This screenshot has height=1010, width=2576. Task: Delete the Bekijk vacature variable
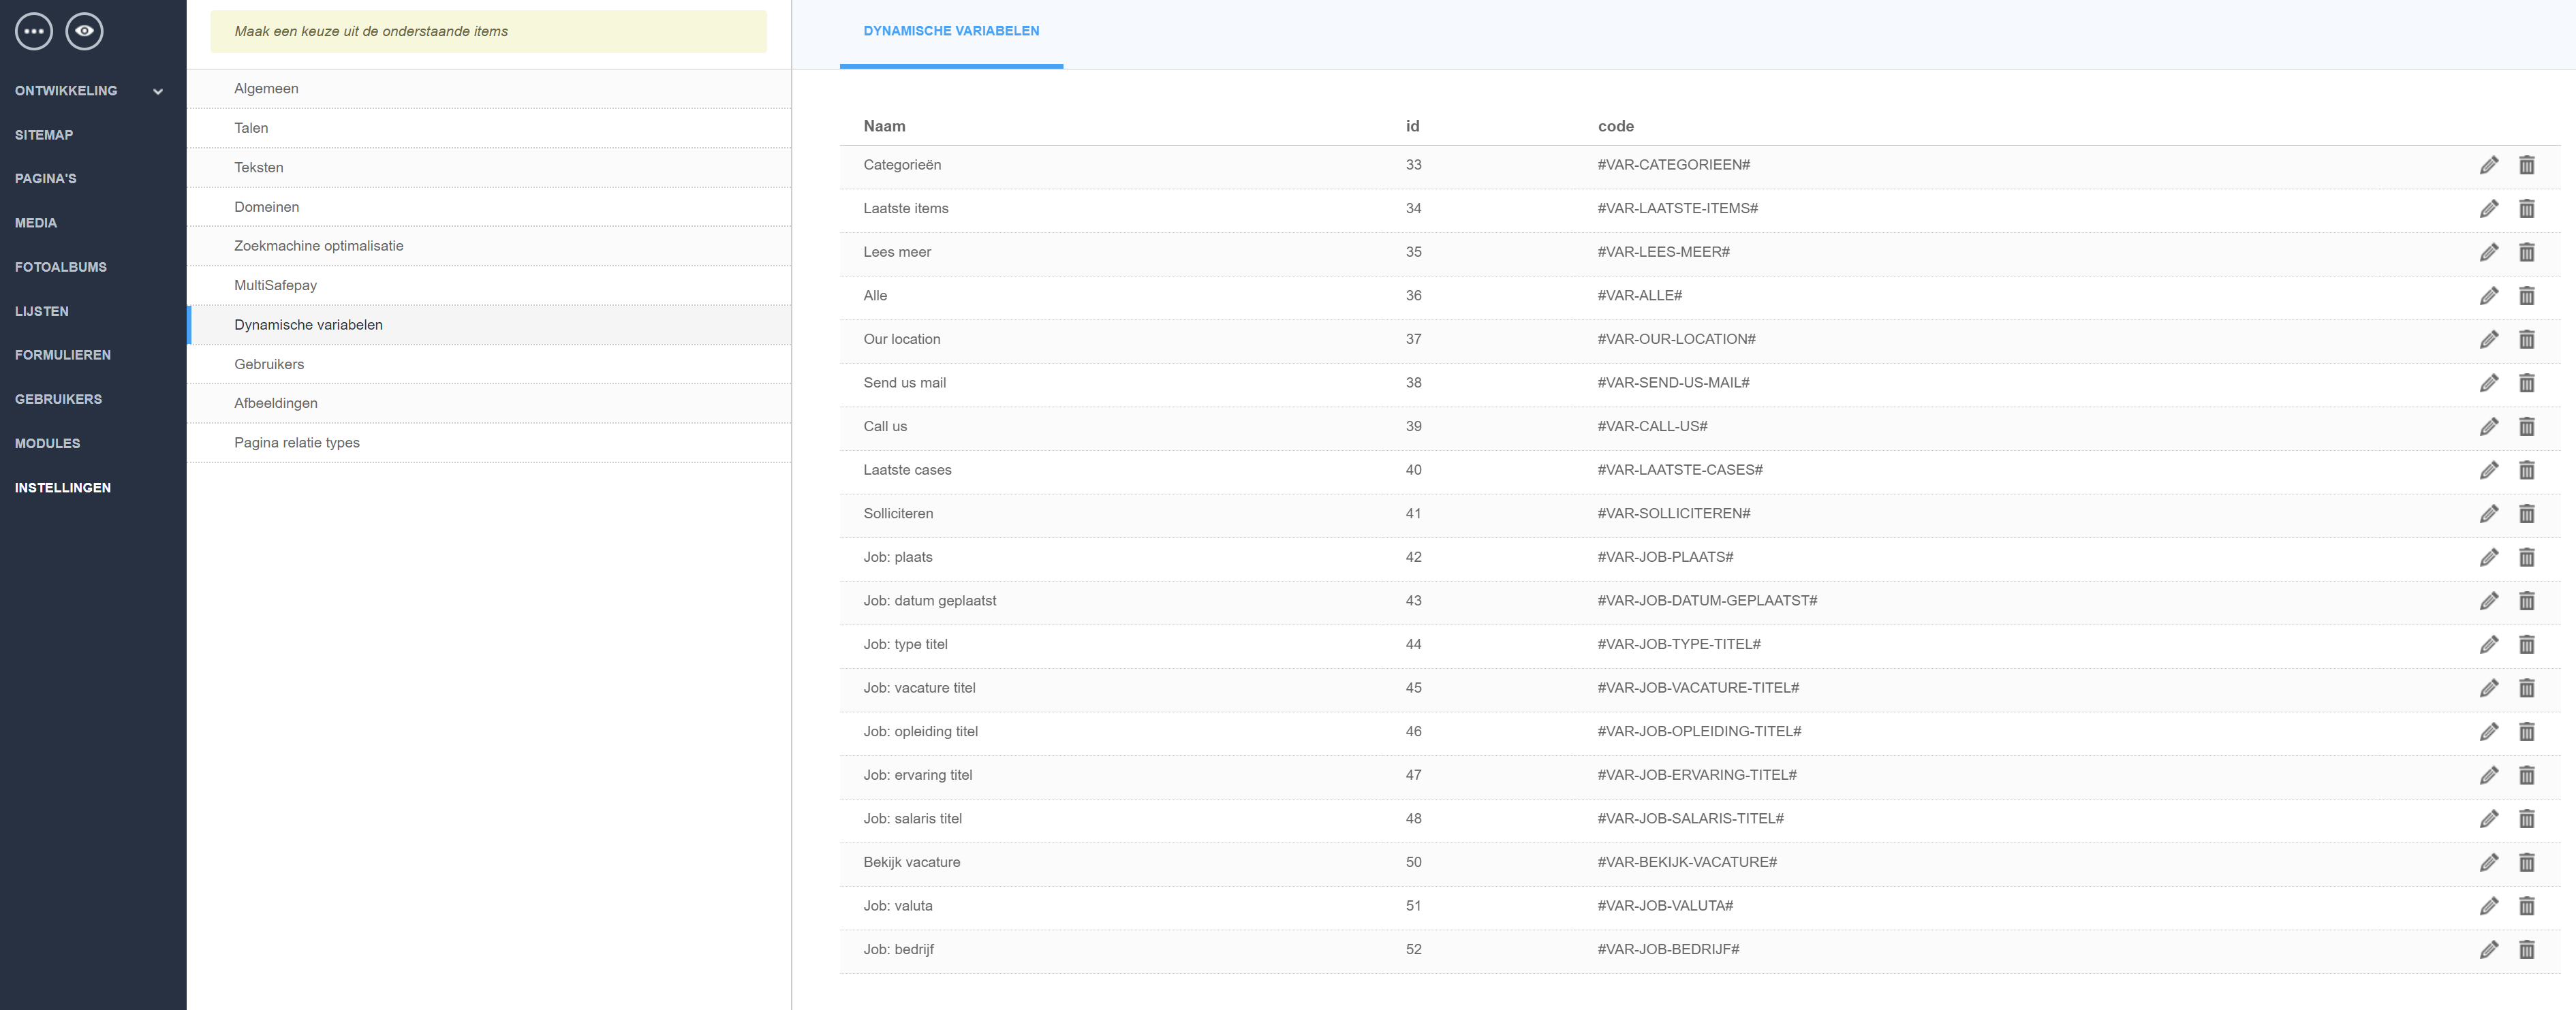point(2526,863)
